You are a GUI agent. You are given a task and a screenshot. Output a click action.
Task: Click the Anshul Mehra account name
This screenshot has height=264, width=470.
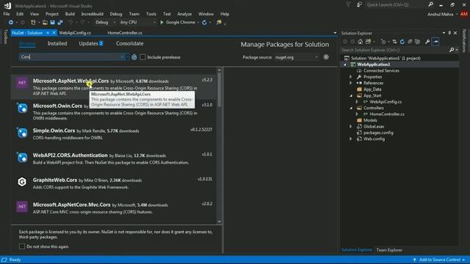pyautogui.click(x=441, y=14)
